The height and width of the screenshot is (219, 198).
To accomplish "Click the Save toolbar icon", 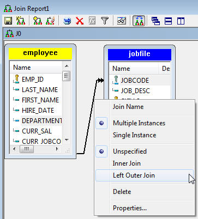I will pos(8,21).
